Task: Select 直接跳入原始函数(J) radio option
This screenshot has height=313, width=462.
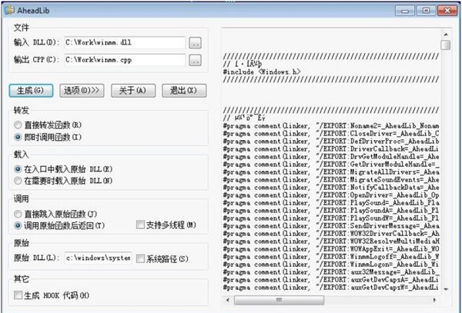Action: click(18, 211)
